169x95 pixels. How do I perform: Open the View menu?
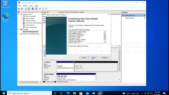(x=31, y=6)
